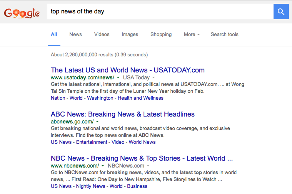Click the Google lantern logo
The image size is (292, 194).
(x=22, y=13)
